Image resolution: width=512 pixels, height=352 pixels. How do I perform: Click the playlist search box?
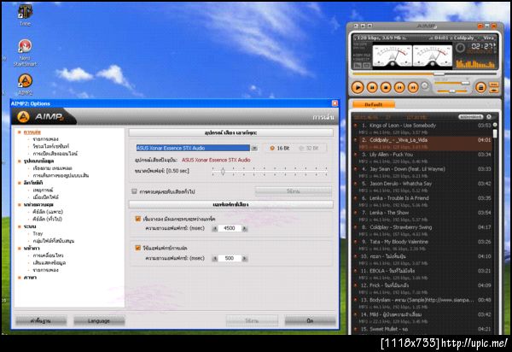pyautogui.click(x=470, y=117)
